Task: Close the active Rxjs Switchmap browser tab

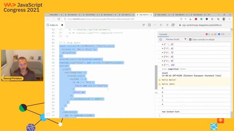Action: (151, 15)
